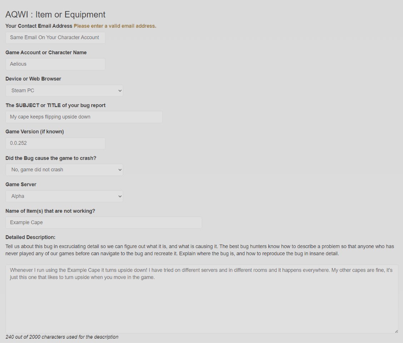Click the 'Game Version (if known)' label
The image size is (403, 343).
point(35,132)
